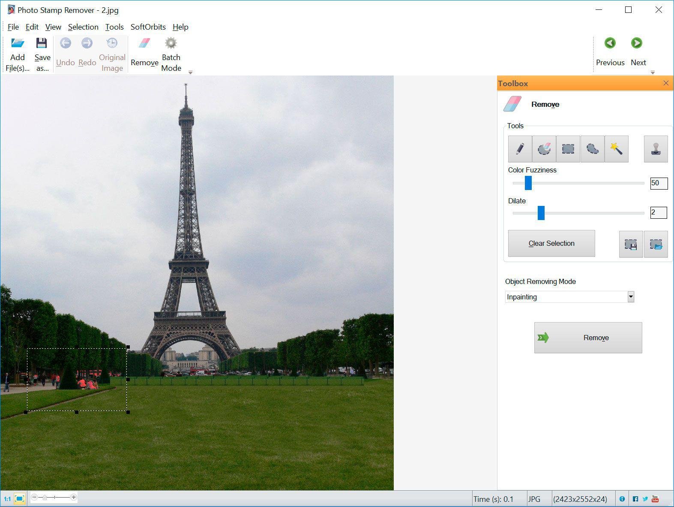674x507 pixels.
Task: Expand the main toolbar overflow arrow
Action: click(190, 72)
